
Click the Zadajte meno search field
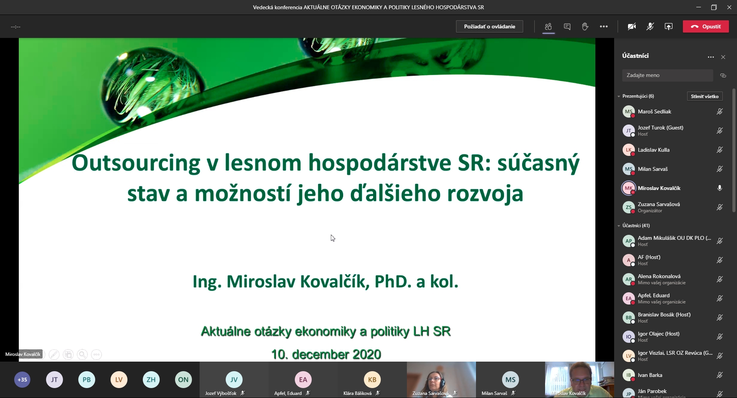667,75
